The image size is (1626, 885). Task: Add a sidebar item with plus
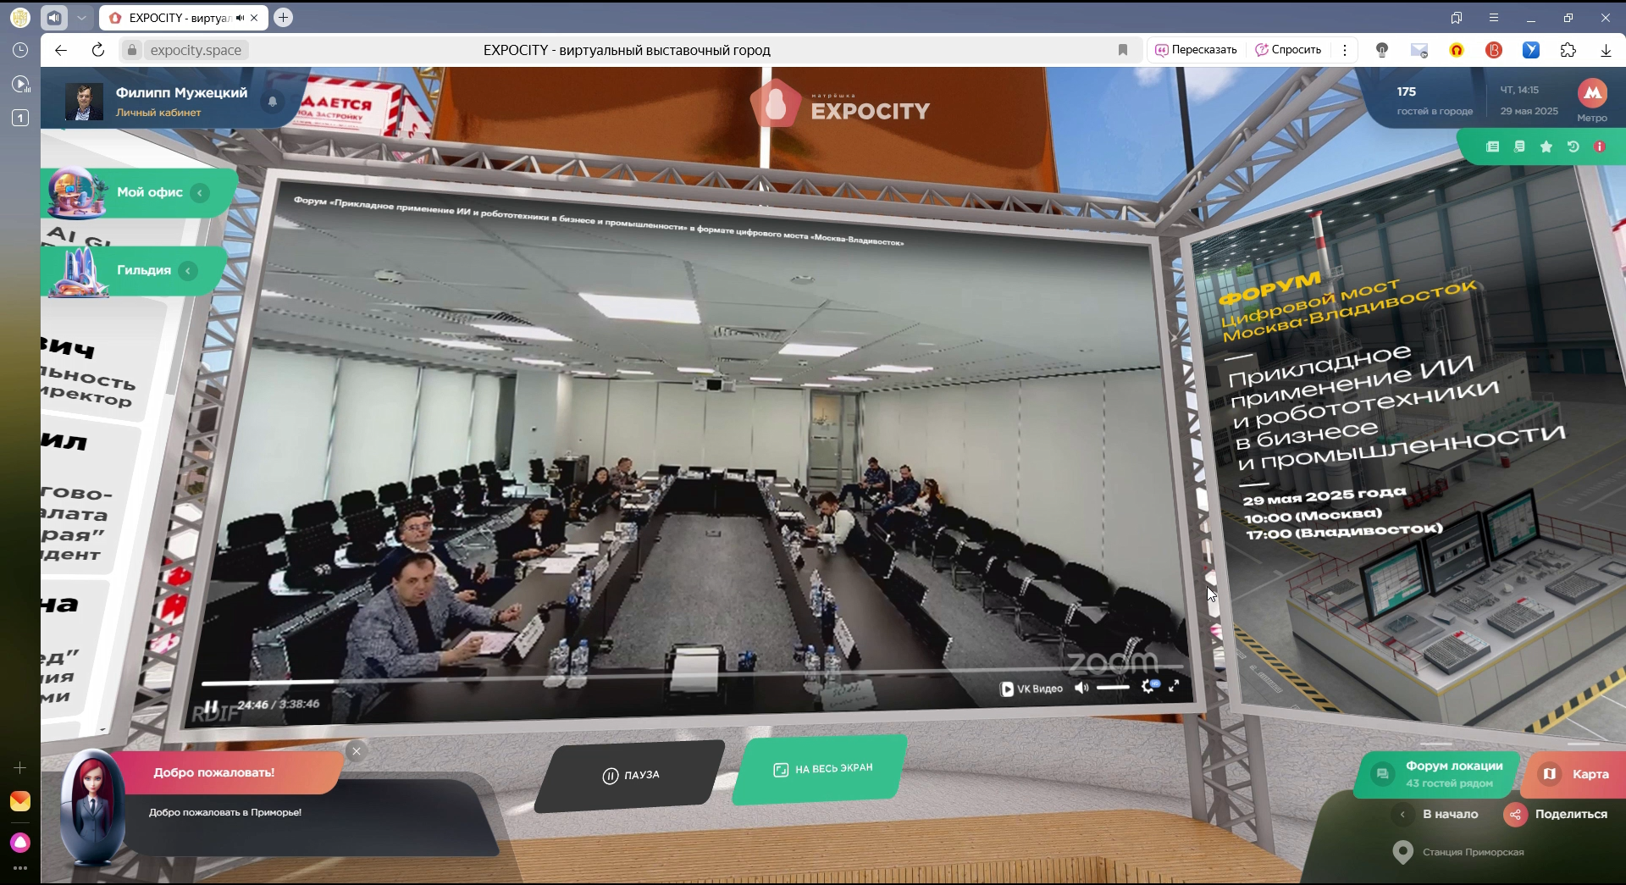click(20, 768)
